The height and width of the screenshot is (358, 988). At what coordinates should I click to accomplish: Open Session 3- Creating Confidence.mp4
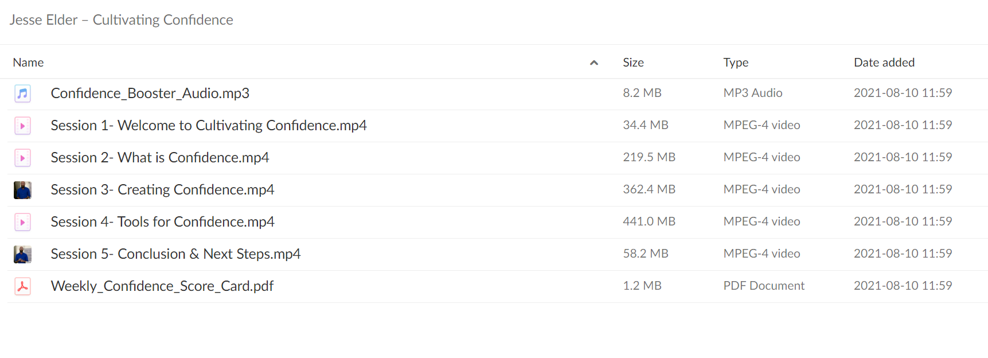coord(162,189)
